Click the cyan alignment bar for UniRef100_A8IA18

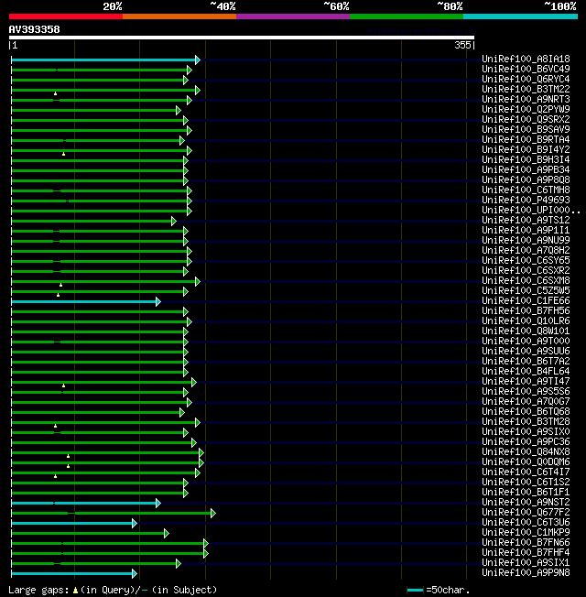pyautogui.click(x=103, y=60)
